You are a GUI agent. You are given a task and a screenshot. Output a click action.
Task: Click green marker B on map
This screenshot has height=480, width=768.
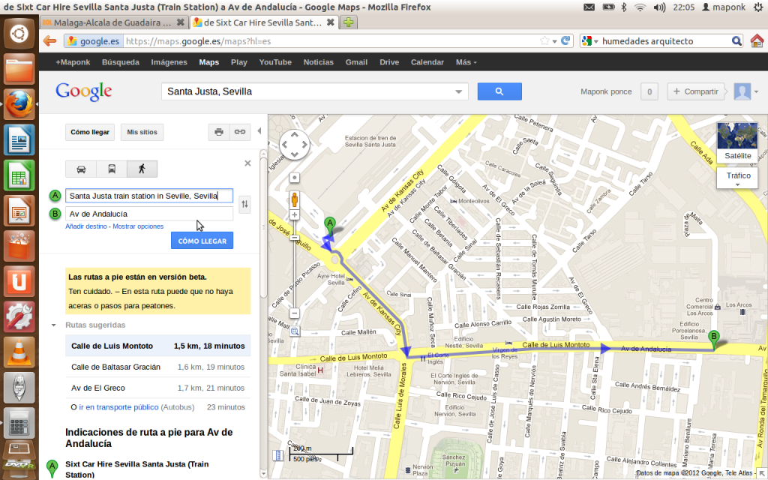(714, 339)
